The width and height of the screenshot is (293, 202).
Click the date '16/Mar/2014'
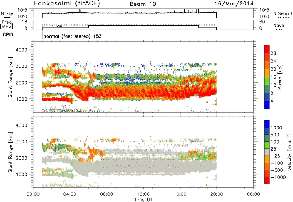234,4
